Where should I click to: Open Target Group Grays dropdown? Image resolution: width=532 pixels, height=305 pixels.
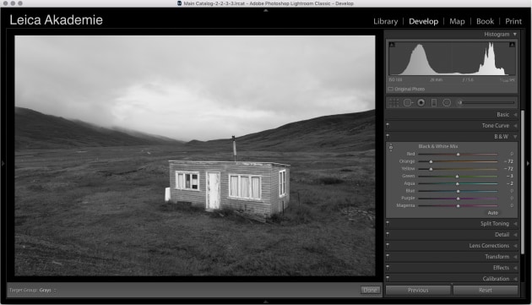tap(47, 290)
